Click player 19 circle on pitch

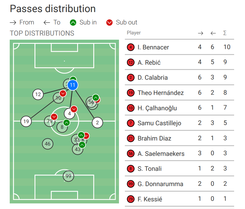[x=26, y=121]
